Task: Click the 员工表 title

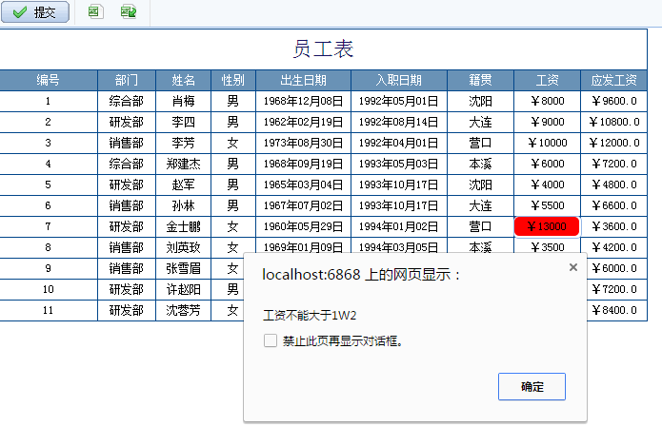Action: click(324, 49)
